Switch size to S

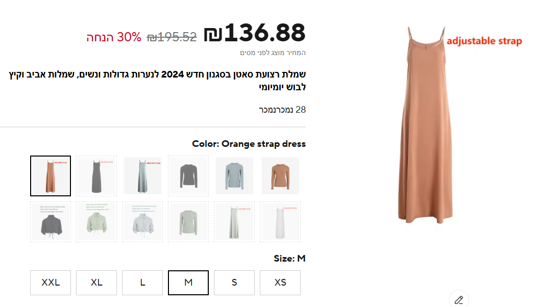(x=234, y=283)
